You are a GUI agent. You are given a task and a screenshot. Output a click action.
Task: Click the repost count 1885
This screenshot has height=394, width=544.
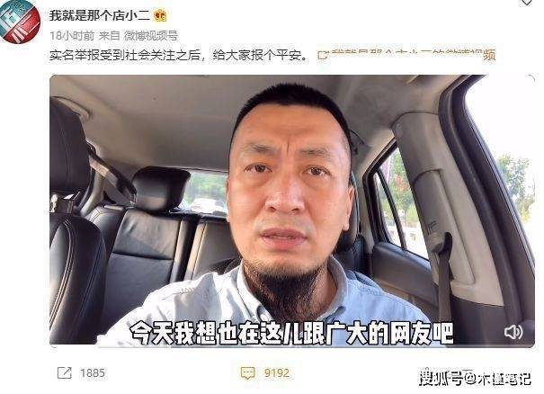[x=93, y=373]
